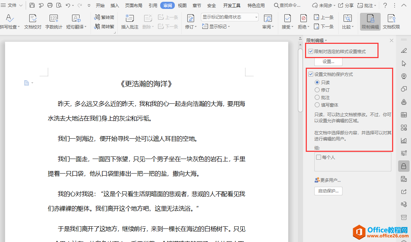Expand document navigation icon dropdown beside title

(32, 83)
